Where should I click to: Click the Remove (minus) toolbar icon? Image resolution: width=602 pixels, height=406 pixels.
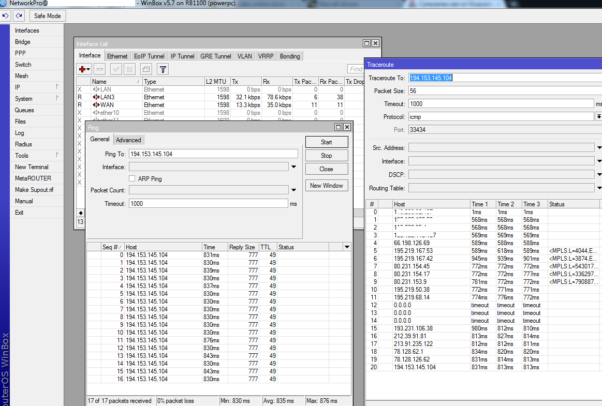pyautogui.click(x=100, y=69)
